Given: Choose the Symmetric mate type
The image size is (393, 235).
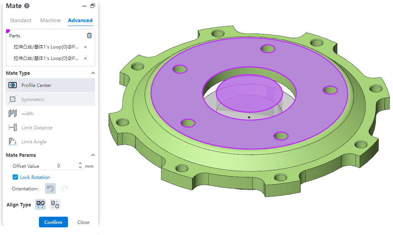Looking at the screenshot, I should pos(33,99).
